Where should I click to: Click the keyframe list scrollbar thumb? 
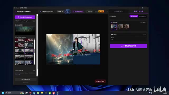coord(35,51)
